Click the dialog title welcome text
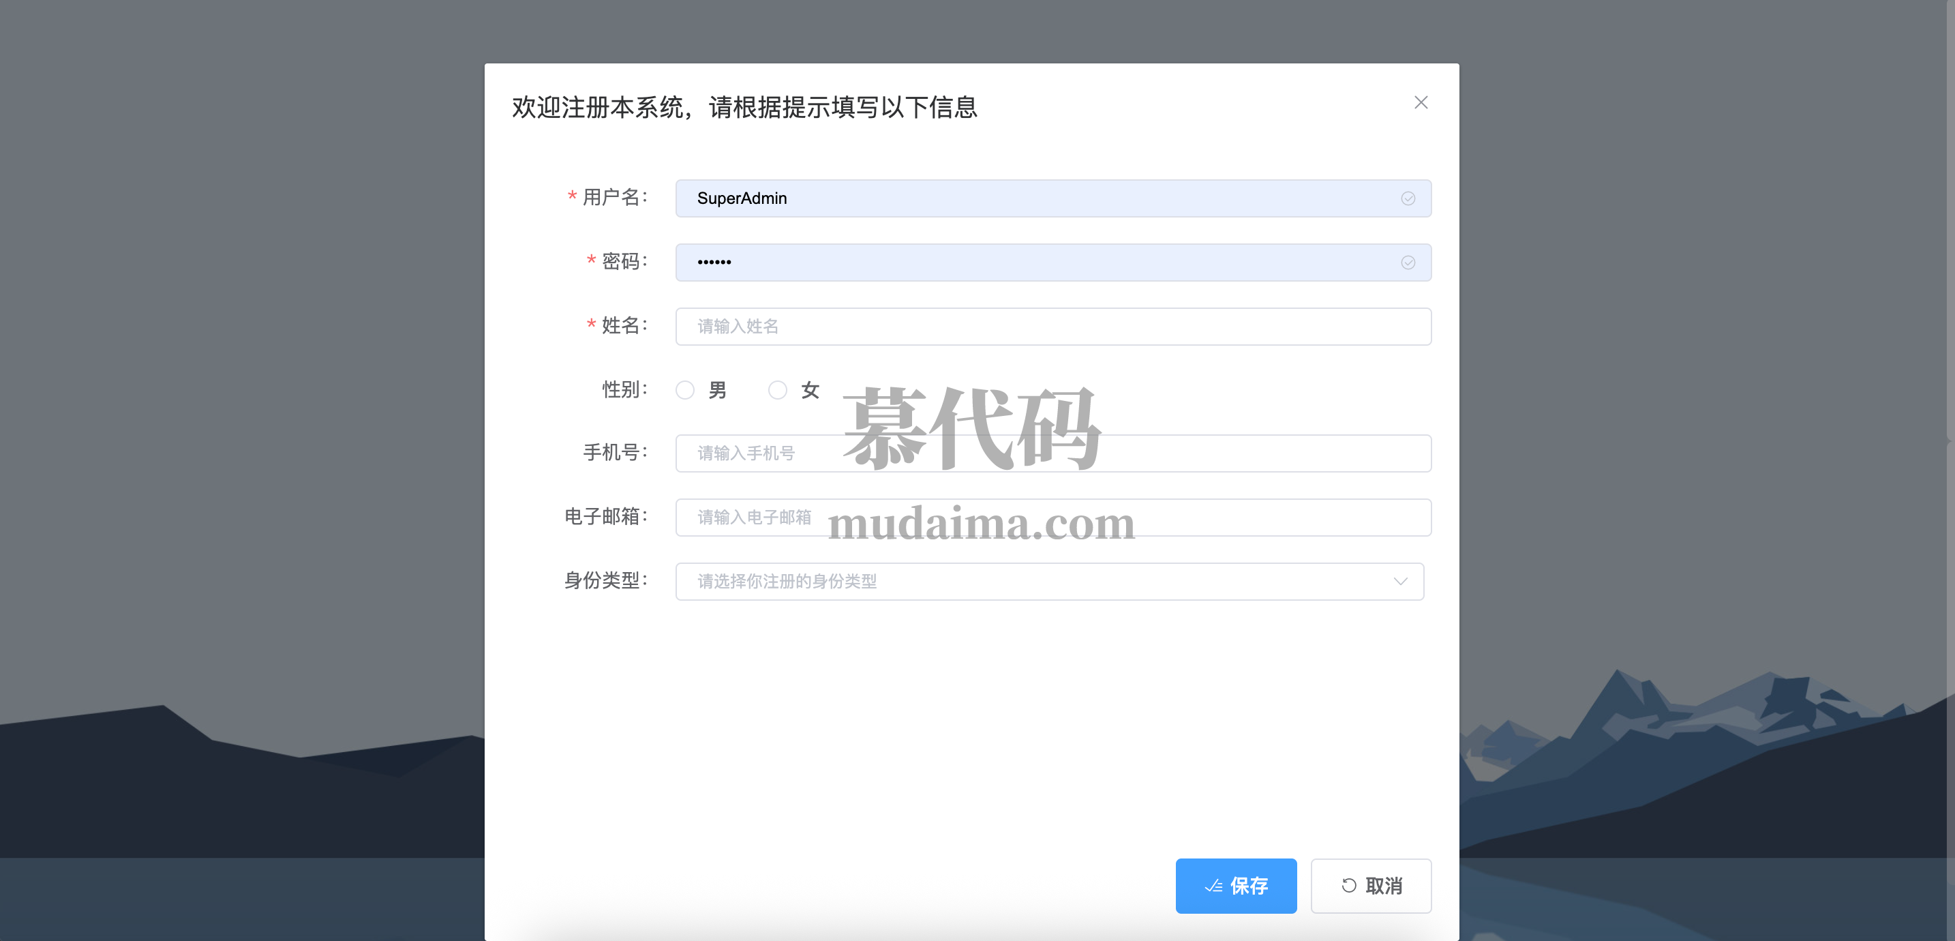1955x941 pixels. [744, 107]
